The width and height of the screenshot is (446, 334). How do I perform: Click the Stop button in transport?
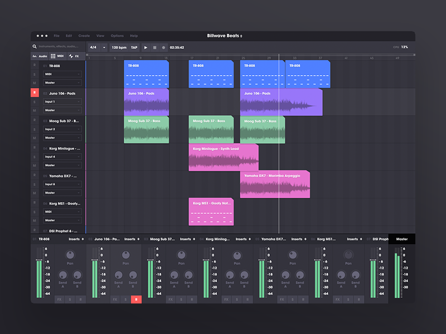click(x=155, y=47)
